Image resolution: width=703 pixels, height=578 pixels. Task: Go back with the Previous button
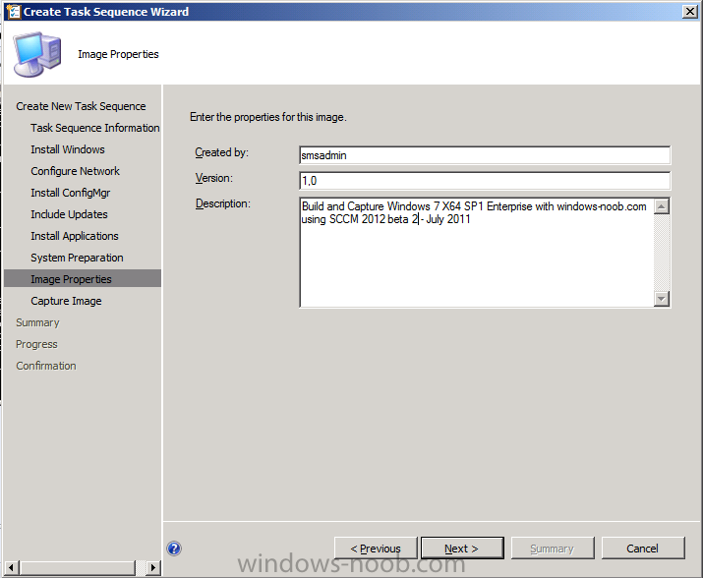pyautogui.click(x=376, y=549)
